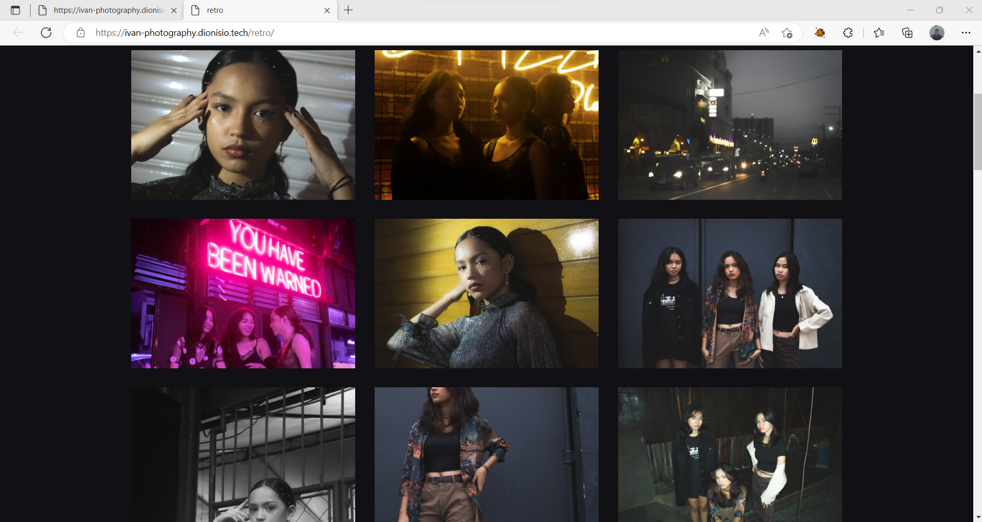This screenshot has height=522, width=982.
Task: Open the pink neon sign photo
Action: (243, 294)
